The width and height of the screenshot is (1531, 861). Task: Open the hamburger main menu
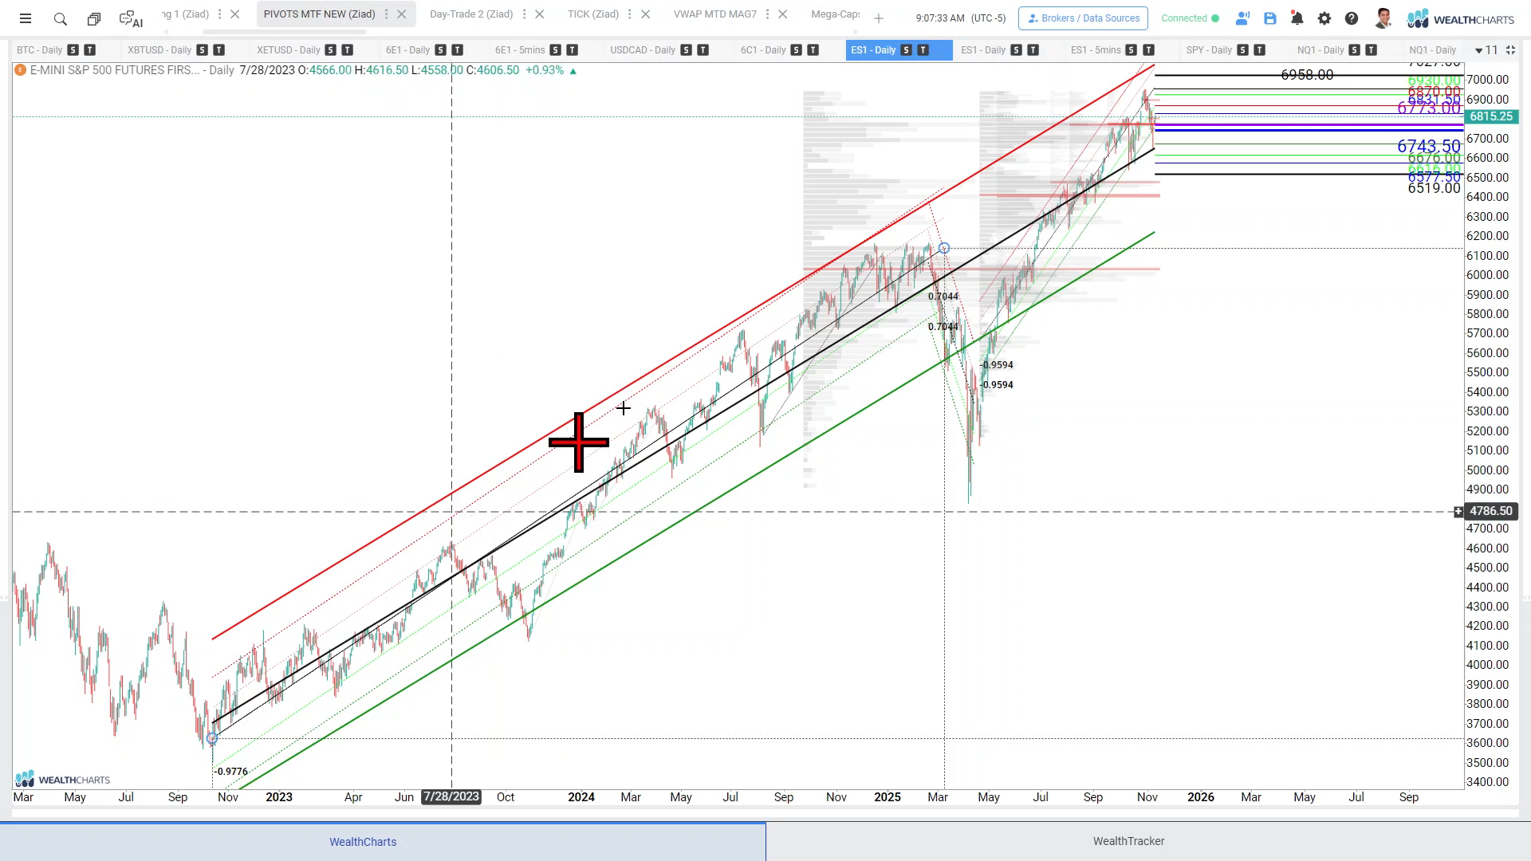[26, 18]
